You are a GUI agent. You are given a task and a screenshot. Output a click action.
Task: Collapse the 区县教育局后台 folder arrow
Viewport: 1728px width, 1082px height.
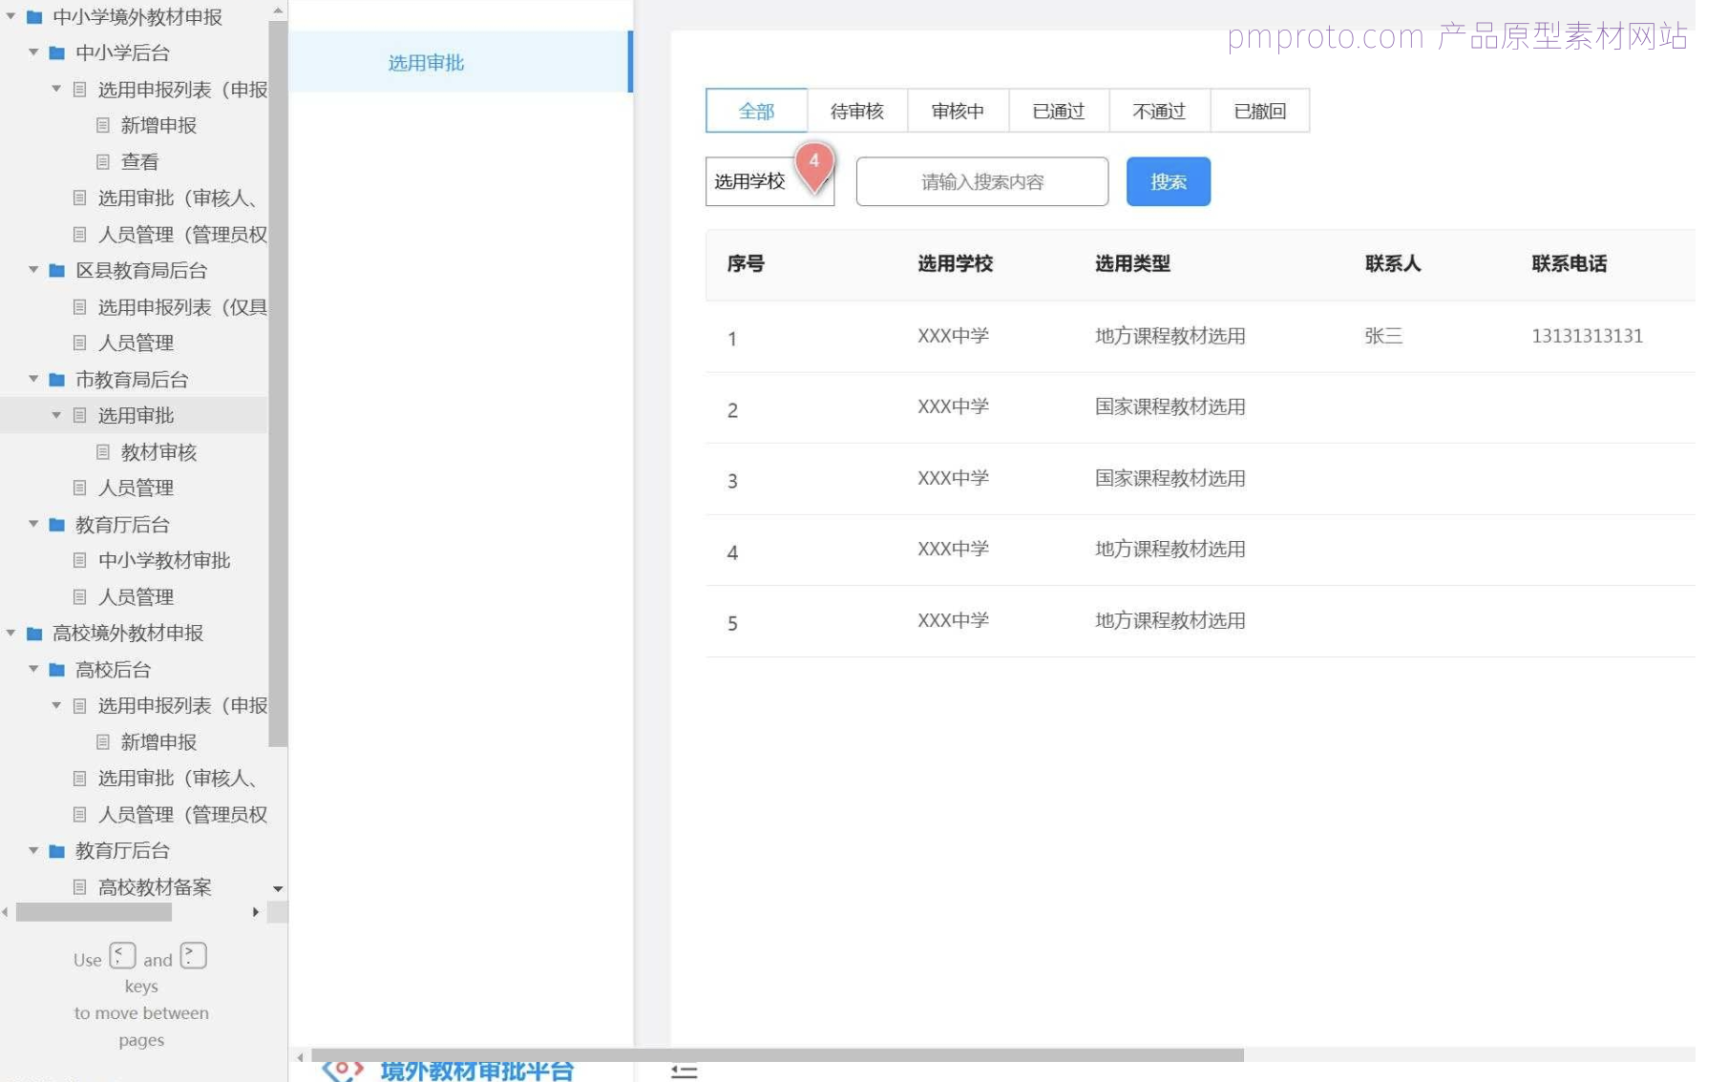[33, 270]
